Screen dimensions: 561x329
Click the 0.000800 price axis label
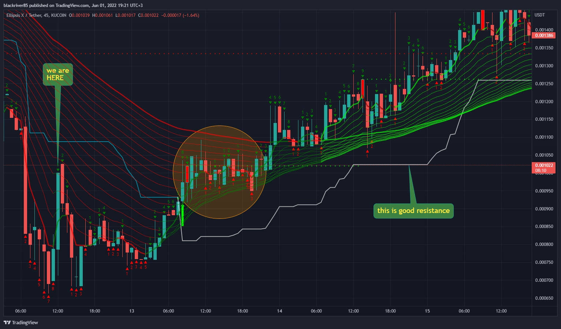544,244
